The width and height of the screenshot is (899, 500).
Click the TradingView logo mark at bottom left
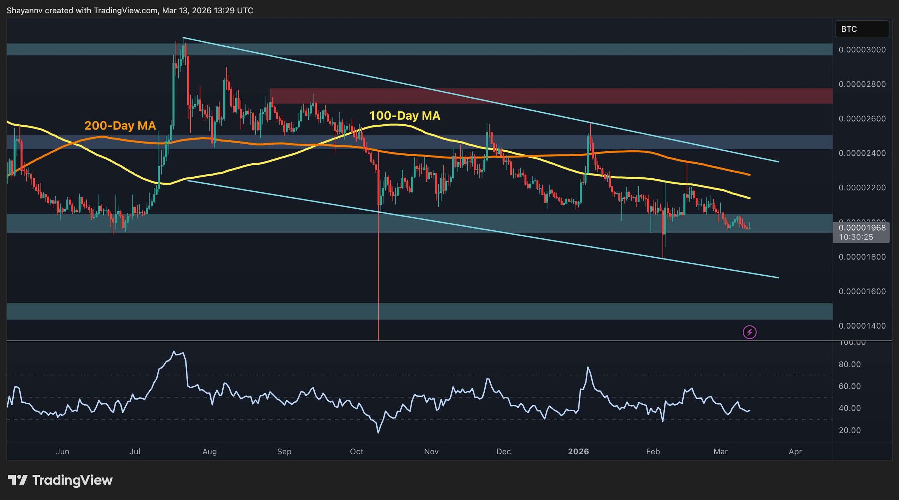click(18, 480)
